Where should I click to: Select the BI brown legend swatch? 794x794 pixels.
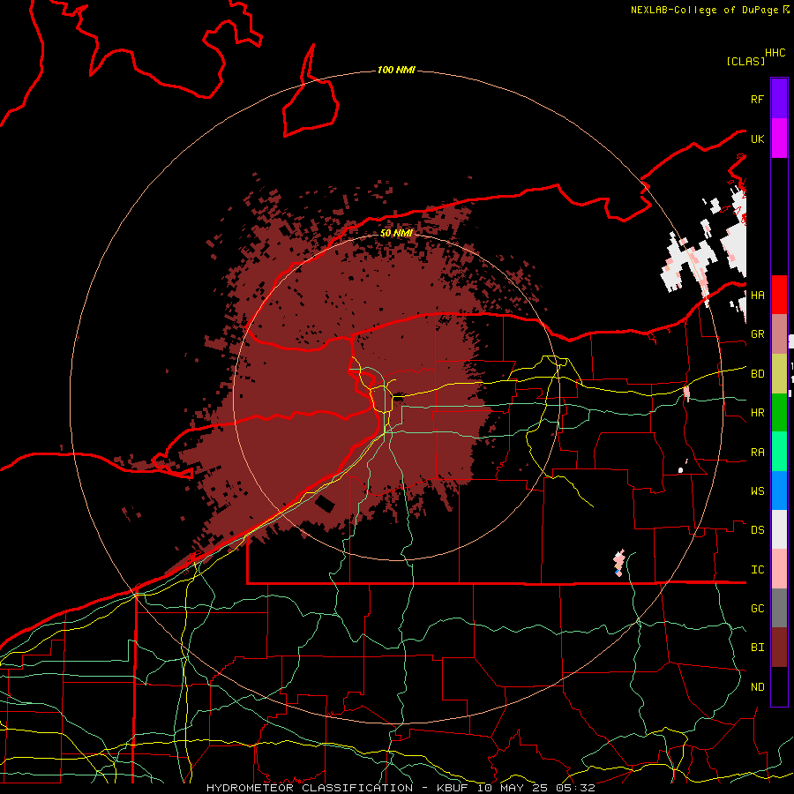pyautogui.click(x=779, y=648)
